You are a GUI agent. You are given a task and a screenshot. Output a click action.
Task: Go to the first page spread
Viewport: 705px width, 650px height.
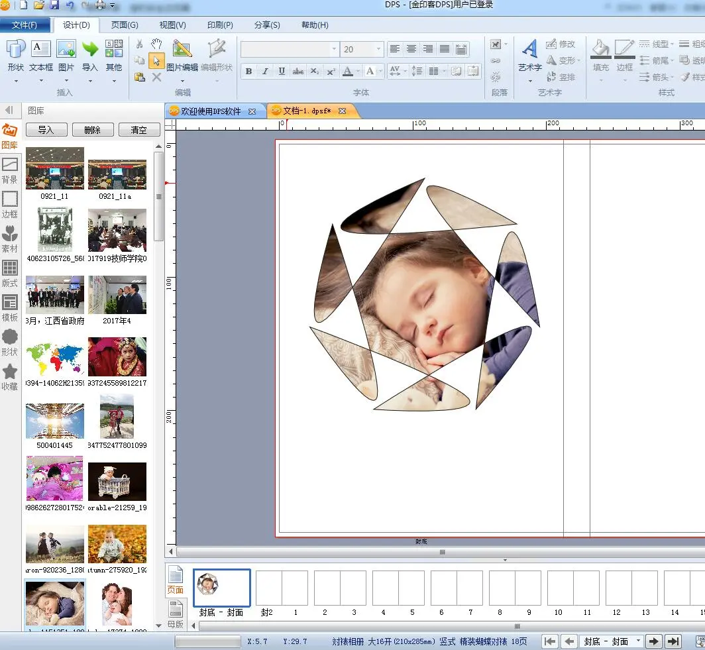[550, 641]
